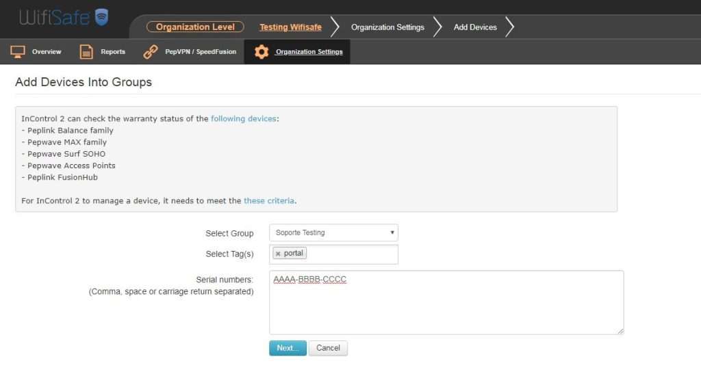
Task: Open the 'following devices' link
Action: tap(243, 119)
